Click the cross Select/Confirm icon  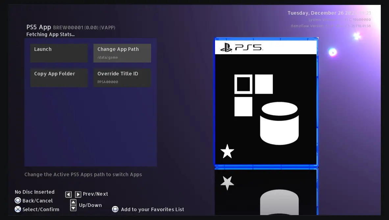click(18, 209)
